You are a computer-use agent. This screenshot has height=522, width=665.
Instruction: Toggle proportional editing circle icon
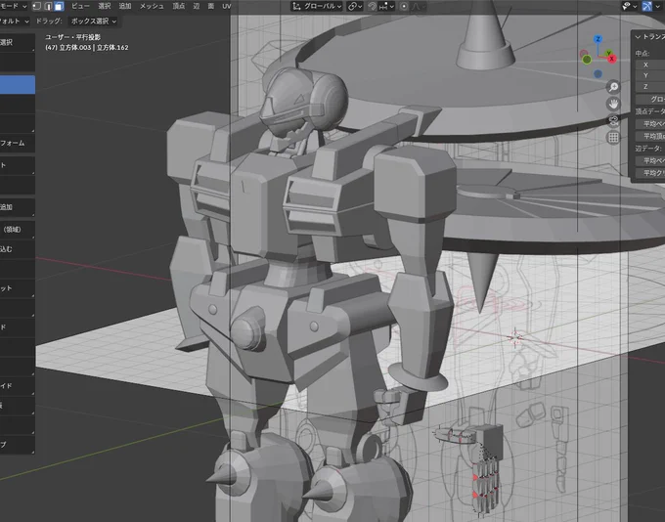[404, 7]
